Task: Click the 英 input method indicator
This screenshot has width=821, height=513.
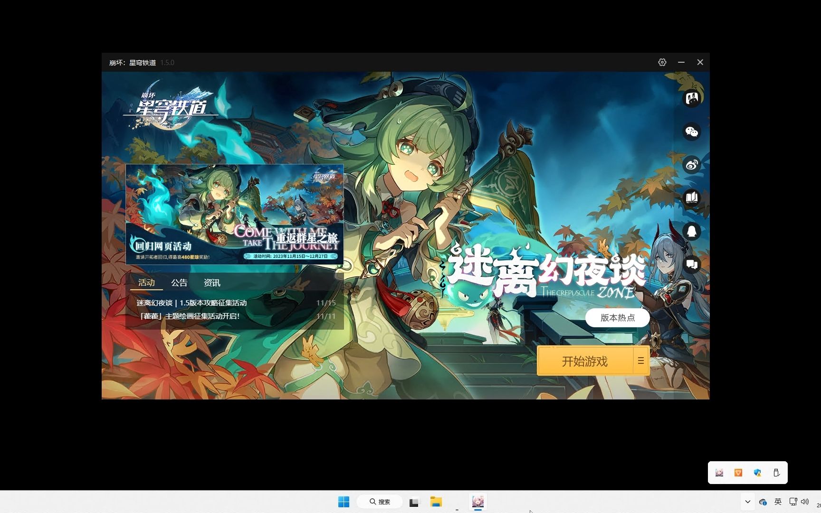Action: (x=778, y=502)
